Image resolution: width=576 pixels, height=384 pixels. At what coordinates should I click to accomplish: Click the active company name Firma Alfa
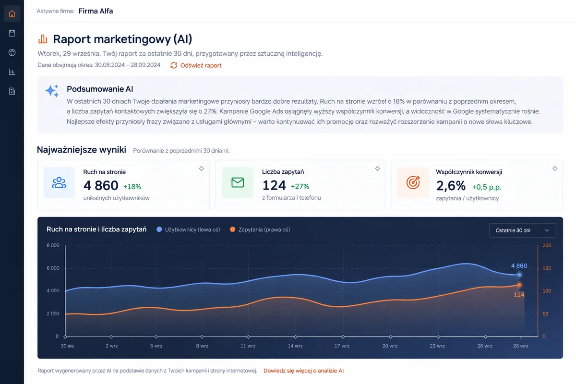pos(96,11)
